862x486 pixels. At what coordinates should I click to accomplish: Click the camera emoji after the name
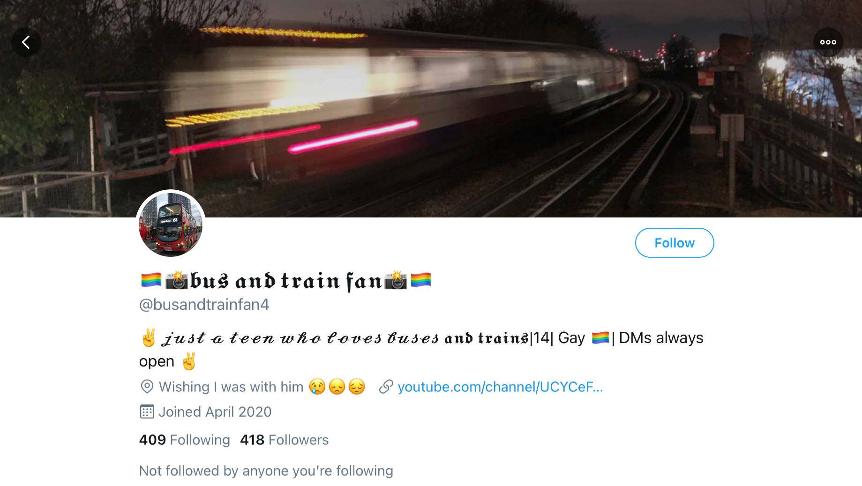pos(396,280)
